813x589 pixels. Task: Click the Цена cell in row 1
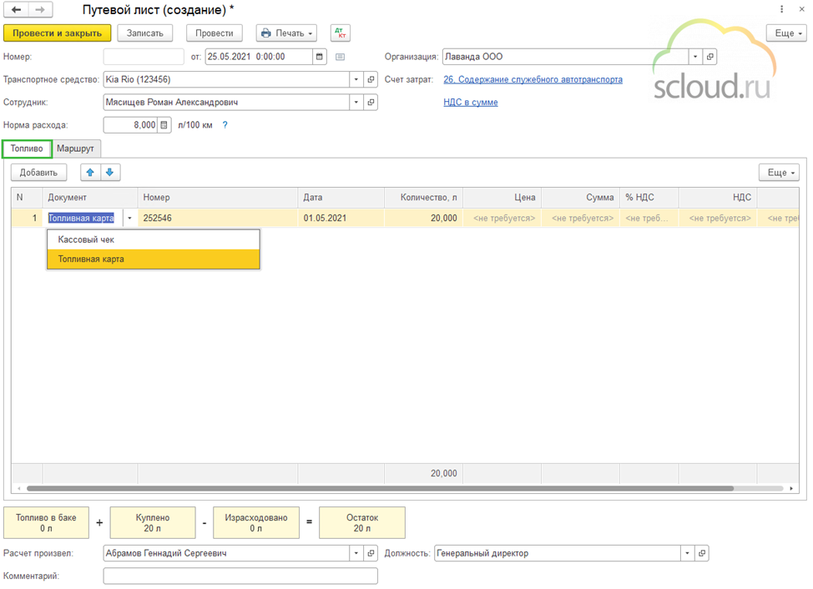[502, 218]
